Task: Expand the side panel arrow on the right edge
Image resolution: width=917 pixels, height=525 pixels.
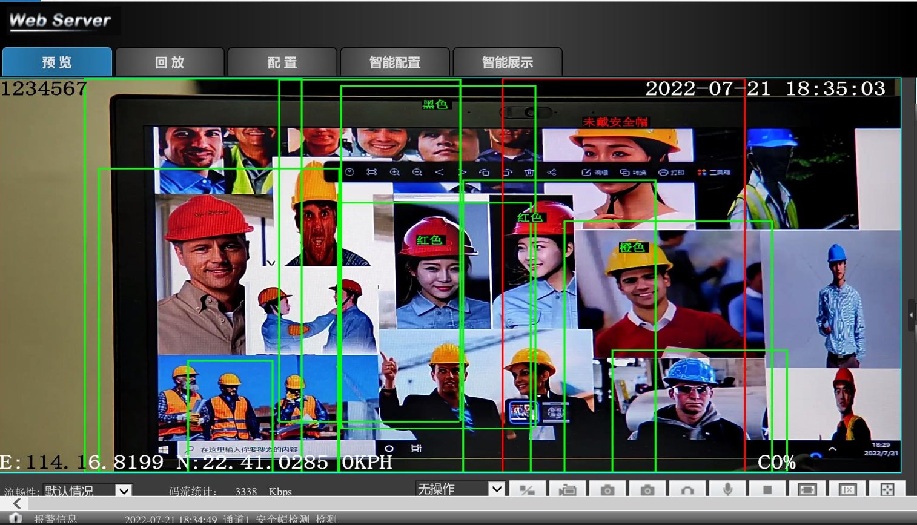Action: pyautogui.click(x=911, y=315)
